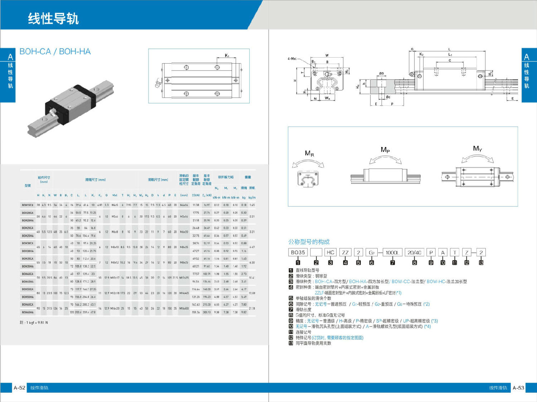
Task: Select the 1000L rail length box
Action: point(392,253)
